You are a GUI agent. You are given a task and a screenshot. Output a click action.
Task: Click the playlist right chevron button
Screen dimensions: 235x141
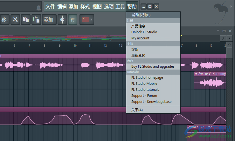point(223,38)
